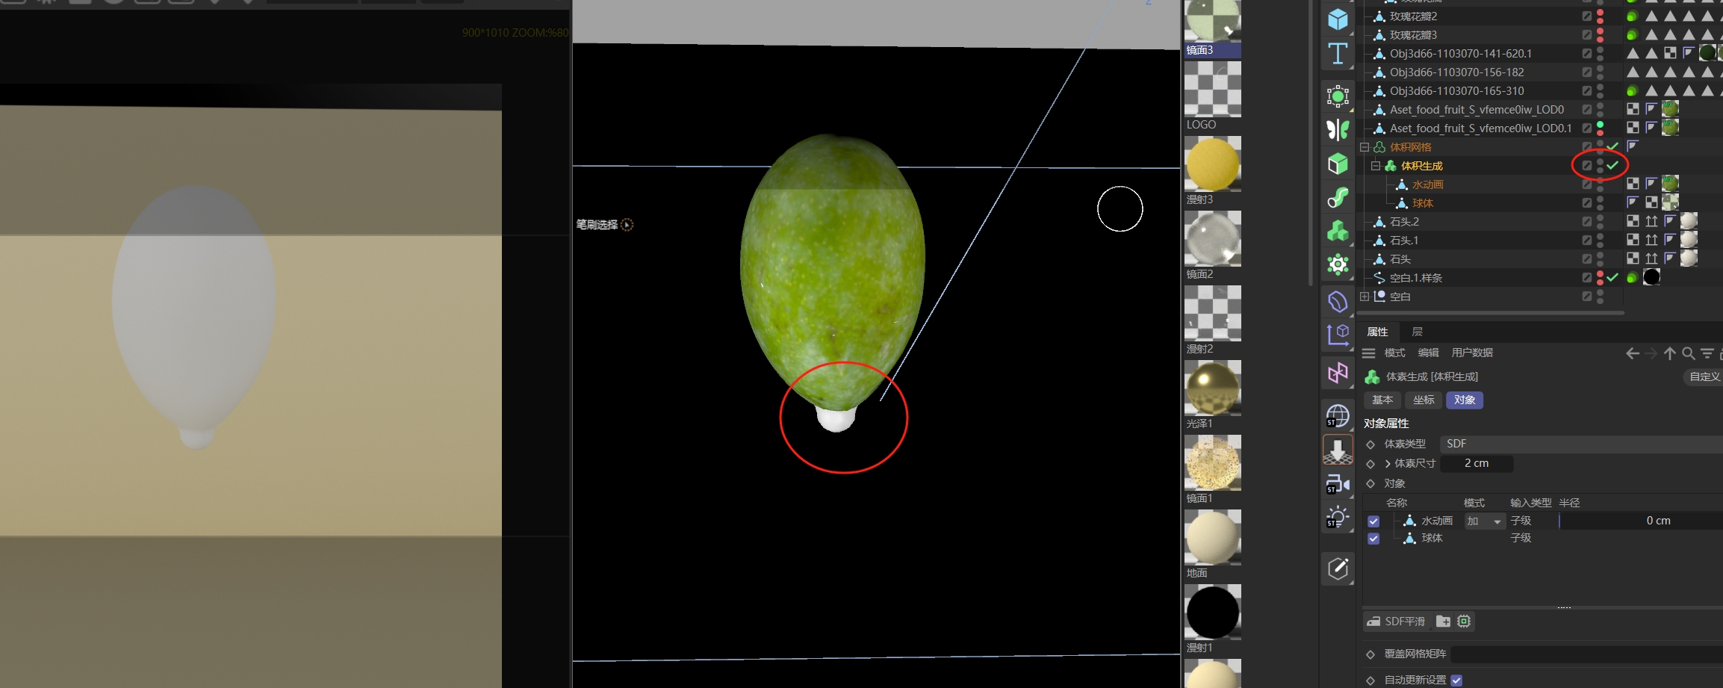Image resolution: width=1723 pixels, height=688 pixels.
Task: Expand the 体素尺寸 parameter arrow
Action: click(x=1388, y=464)
